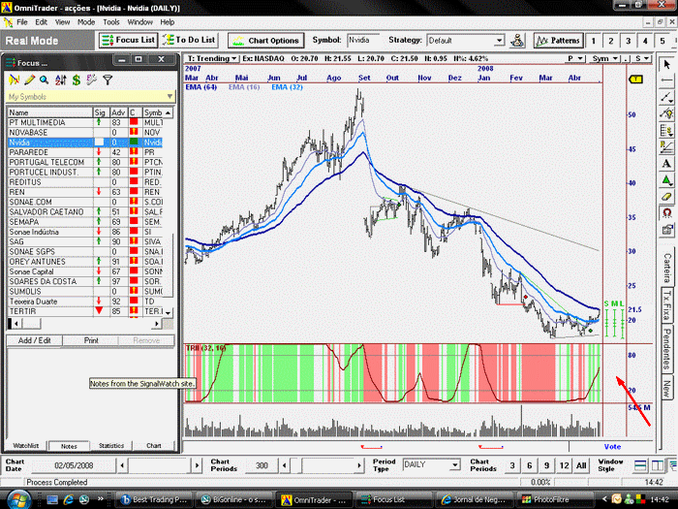
Task: Open the Patterns button
Action: (558, 41)
